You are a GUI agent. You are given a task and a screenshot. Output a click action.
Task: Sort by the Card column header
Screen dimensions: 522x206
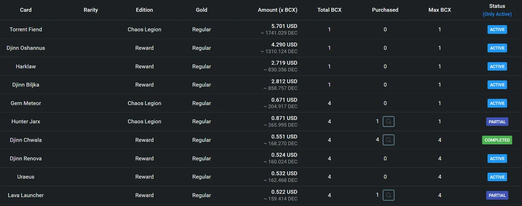pyautogui.click(x=26, y=10)
